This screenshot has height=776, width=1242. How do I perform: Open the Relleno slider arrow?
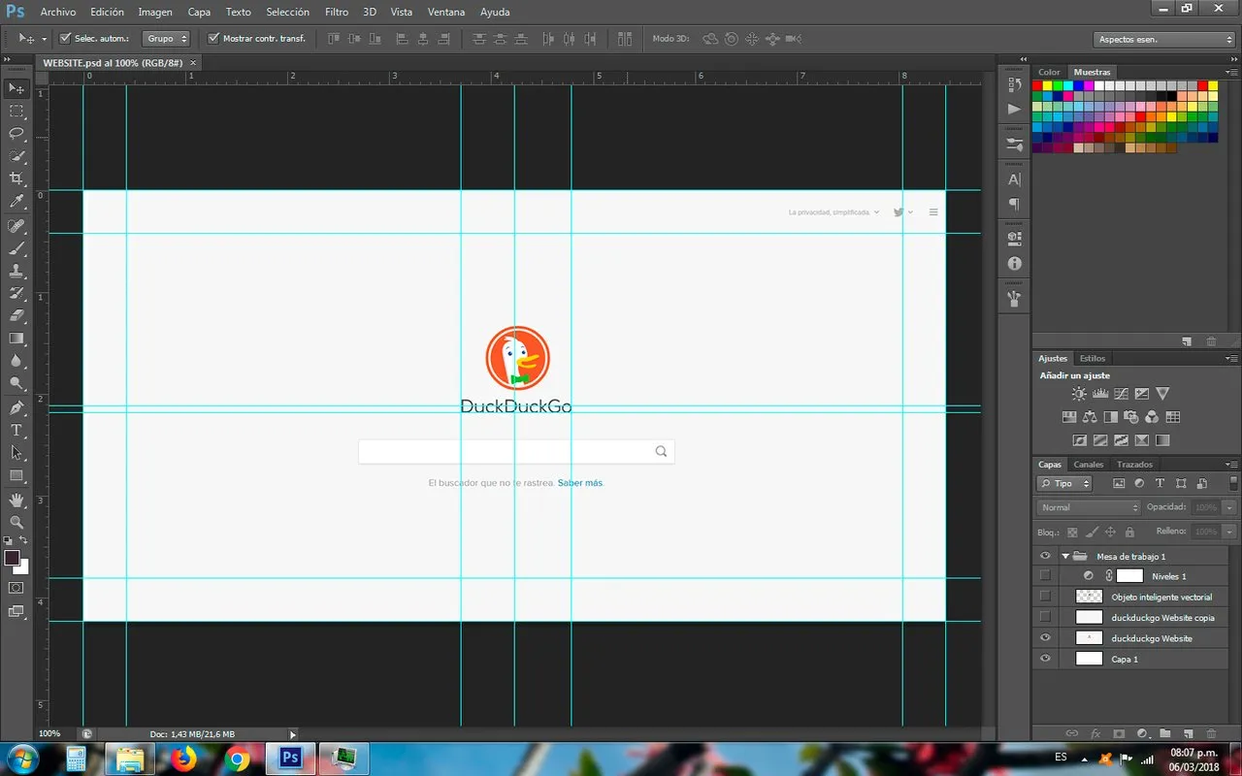1230,532
